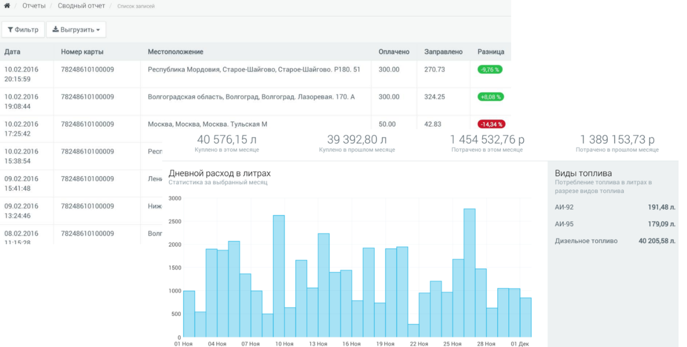The image size is (687, 347).
Task: Click the Местоположение column header
Action: click(x=175, y=52)
